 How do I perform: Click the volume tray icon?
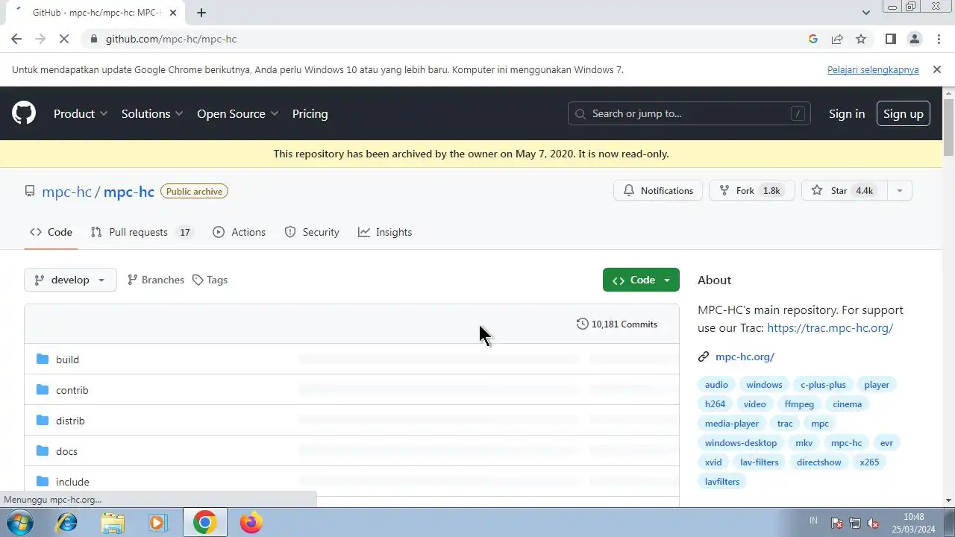(x=872, y=523)
